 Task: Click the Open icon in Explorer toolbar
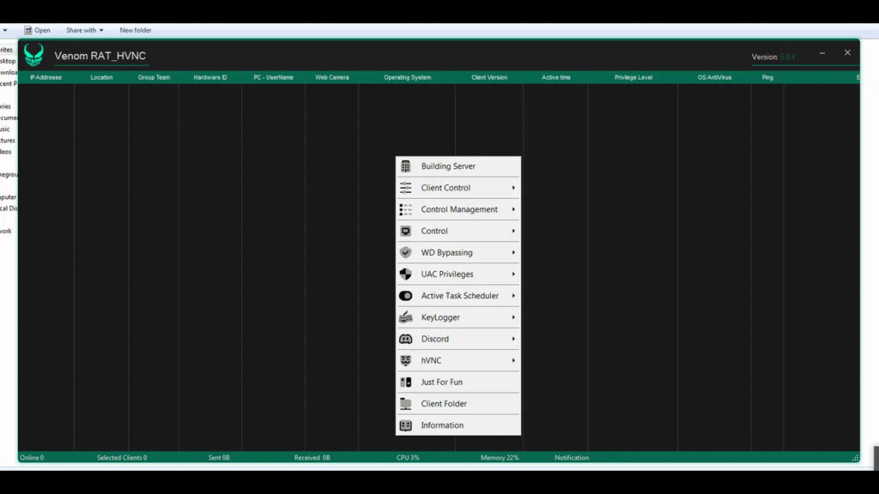(x=27, y=30)
